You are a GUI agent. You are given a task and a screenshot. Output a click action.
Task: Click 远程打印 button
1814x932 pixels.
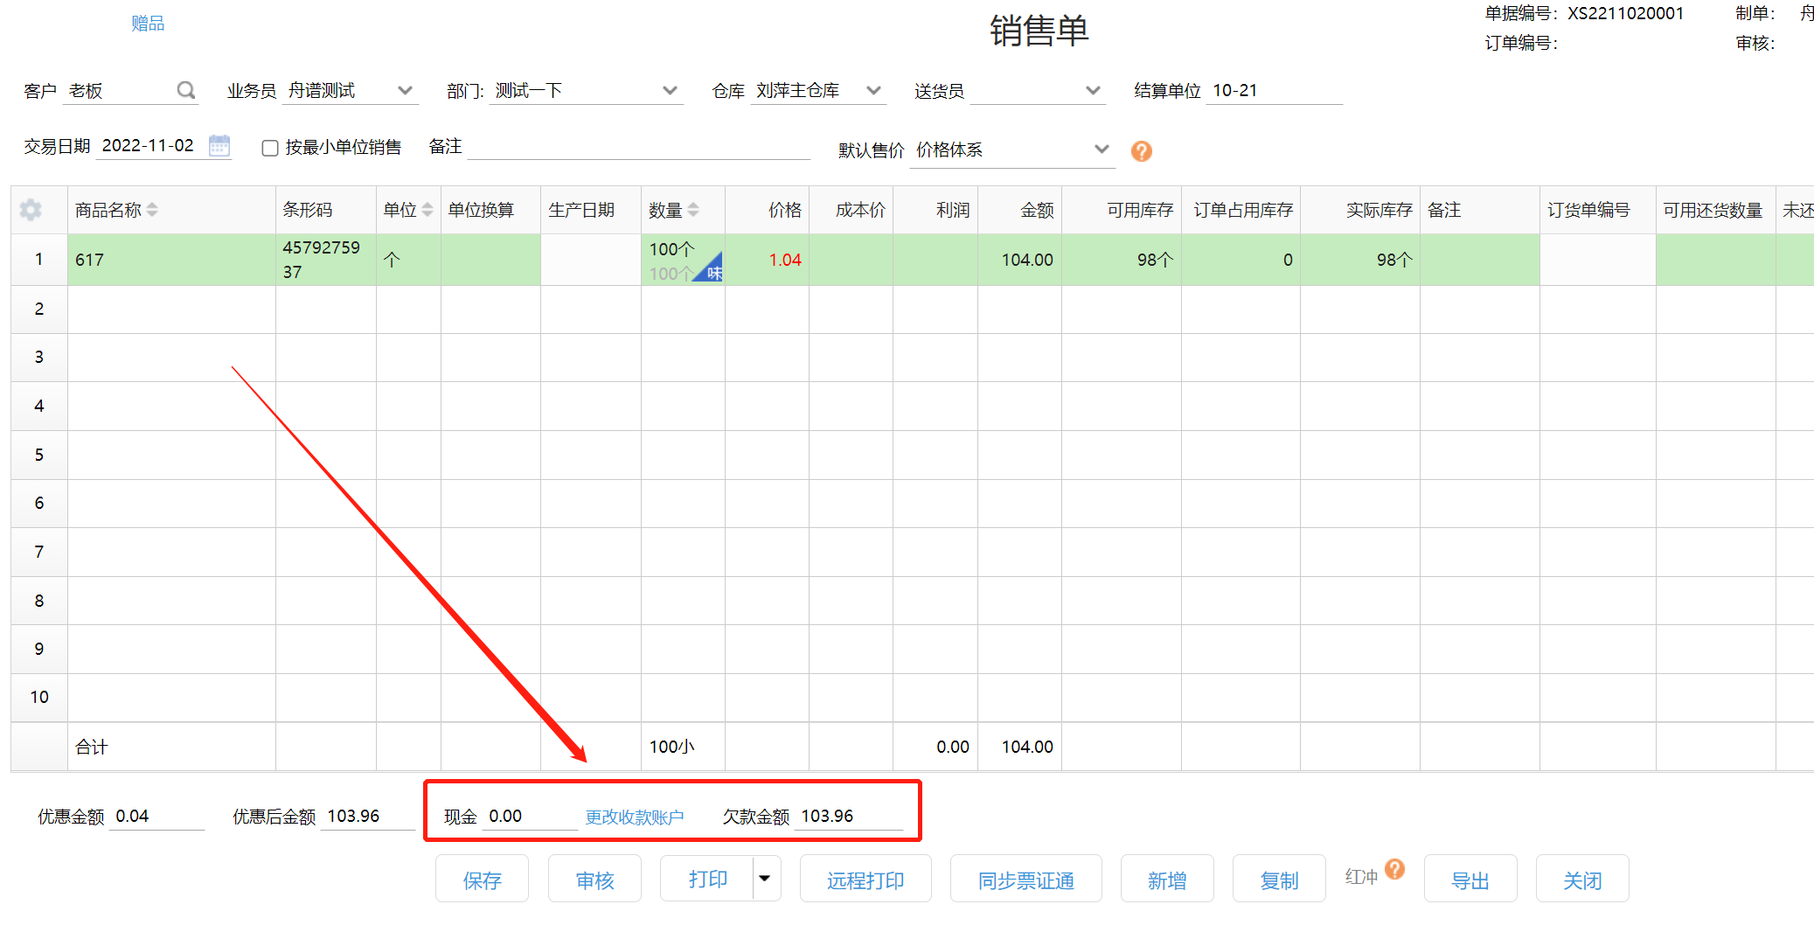tap(865, 880)
